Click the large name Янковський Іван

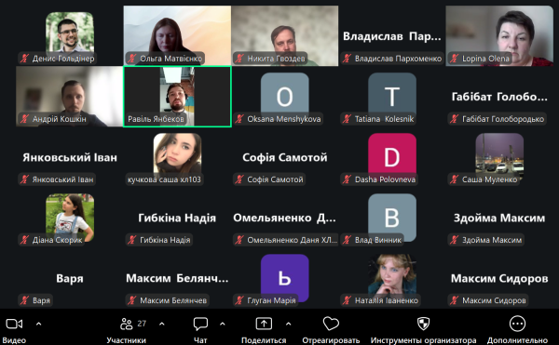70,157
